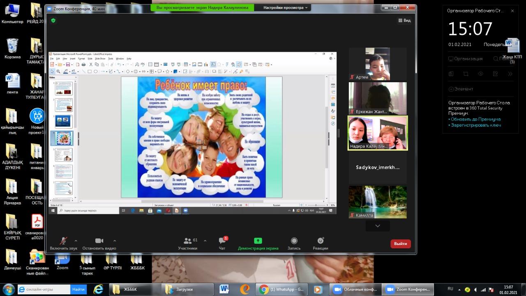Open the Reactions (Реакции) menu
The height and width of the screenshot is (296, 526).
coord(320,243)
